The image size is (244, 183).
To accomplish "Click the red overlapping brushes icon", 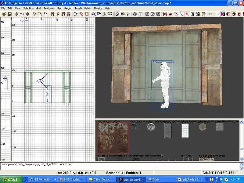I will 81,14.
